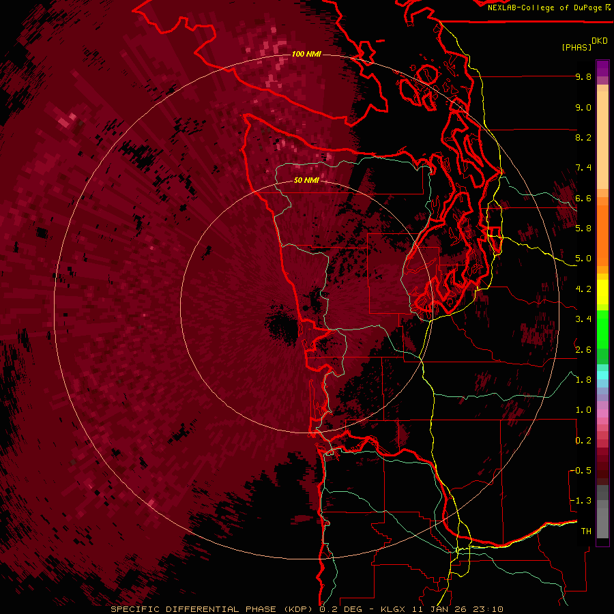Pick the cyan segment of the color bar
The width and height of the screenshot is (614, 614).
click(602, 375)
